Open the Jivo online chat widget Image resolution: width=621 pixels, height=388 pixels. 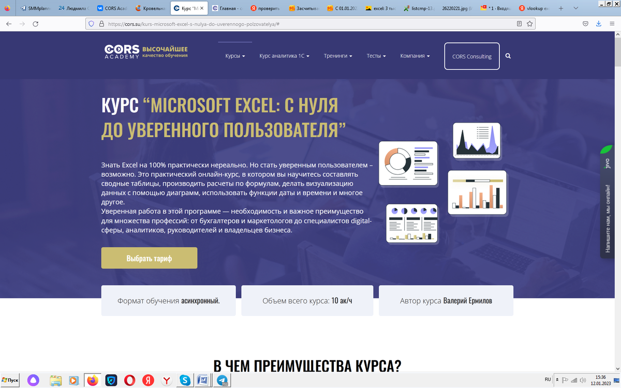coord(607,201)
